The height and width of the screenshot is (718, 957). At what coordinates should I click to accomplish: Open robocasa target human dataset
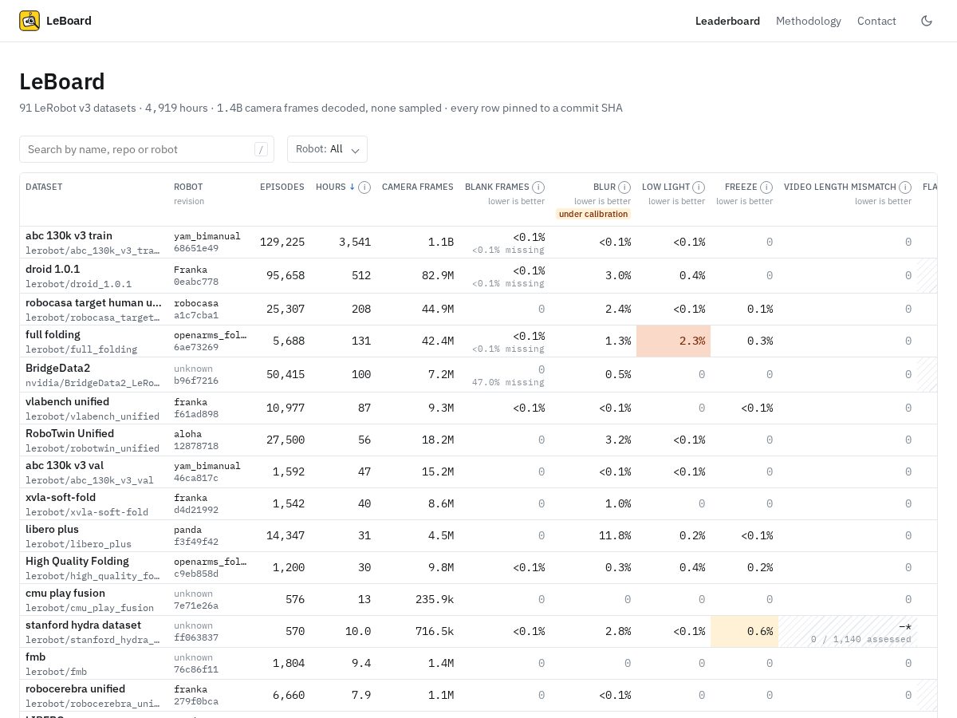pos(93,302)
